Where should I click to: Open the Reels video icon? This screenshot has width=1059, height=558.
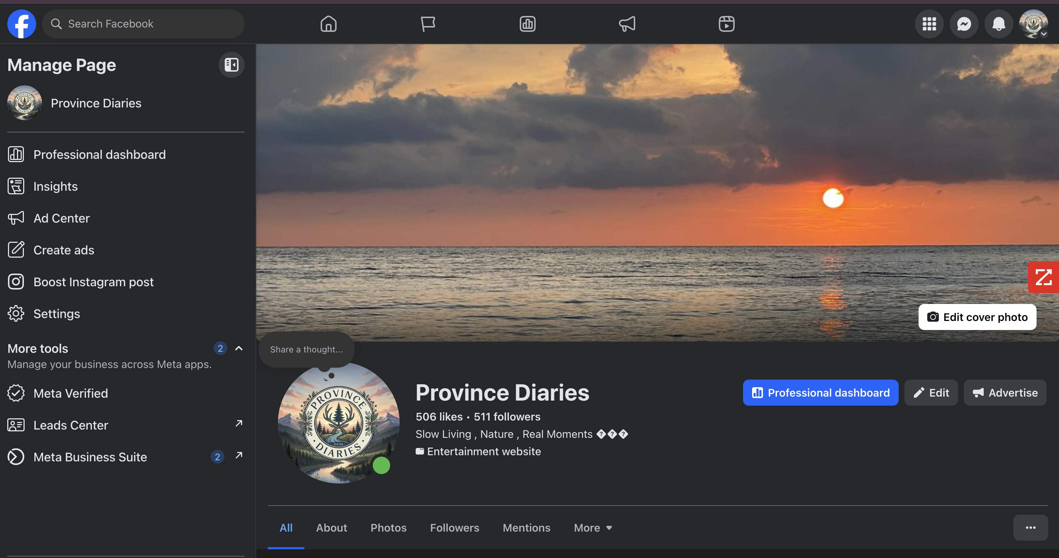[726, 24]
